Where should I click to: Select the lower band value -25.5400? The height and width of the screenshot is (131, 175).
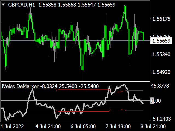click(x=89, y=86)
